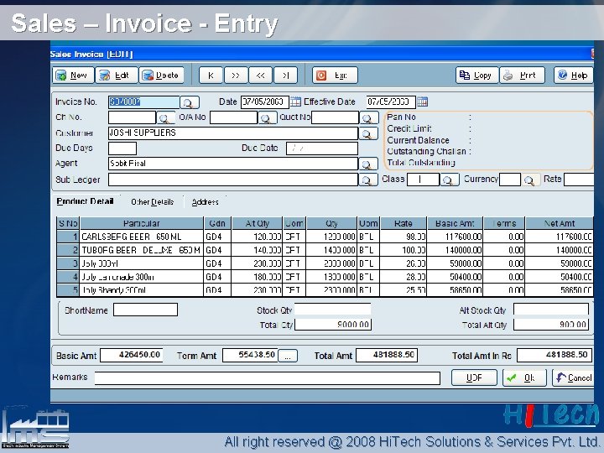Go to first record navigation button

[x=211, y=75]
